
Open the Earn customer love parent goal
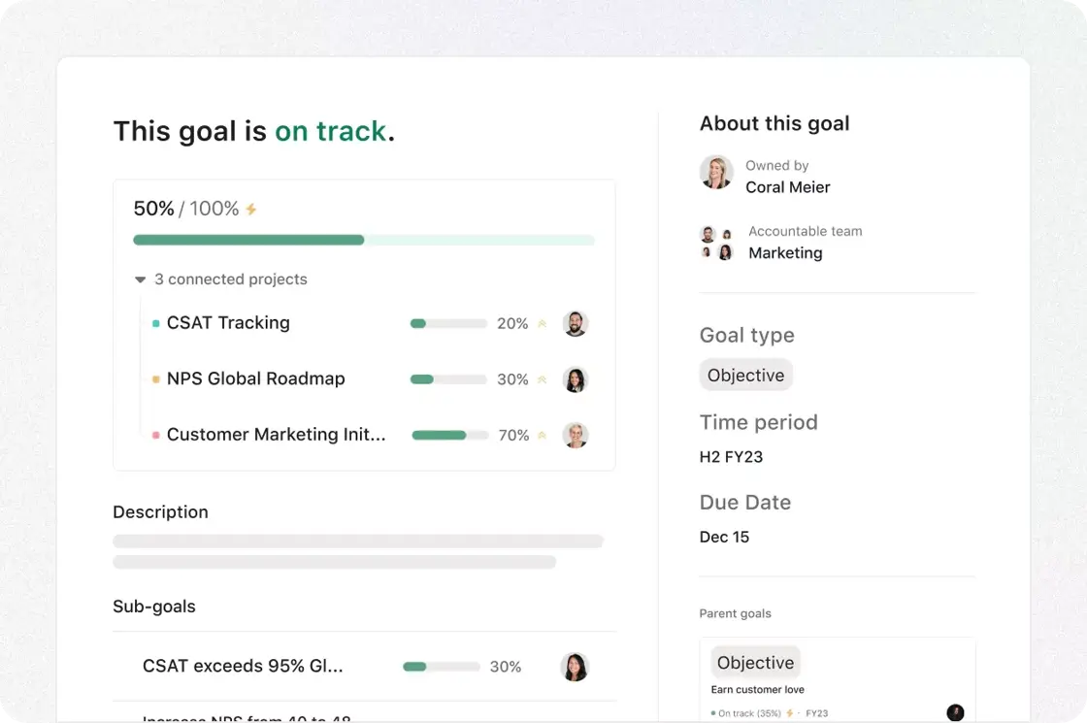click(758, 690)
